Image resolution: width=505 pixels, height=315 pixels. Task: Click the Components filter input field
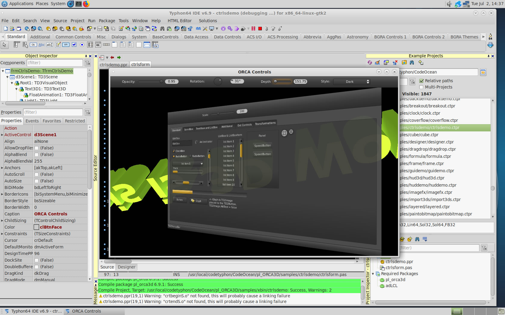tap(55, 63)
